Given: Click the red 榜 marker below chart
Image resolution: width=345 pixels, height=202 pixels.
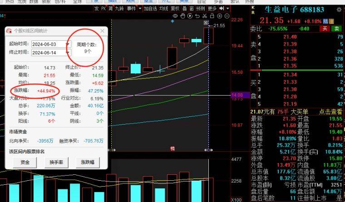Looking at the screenshot, I should pyautogui.click(x=172, y=149).
